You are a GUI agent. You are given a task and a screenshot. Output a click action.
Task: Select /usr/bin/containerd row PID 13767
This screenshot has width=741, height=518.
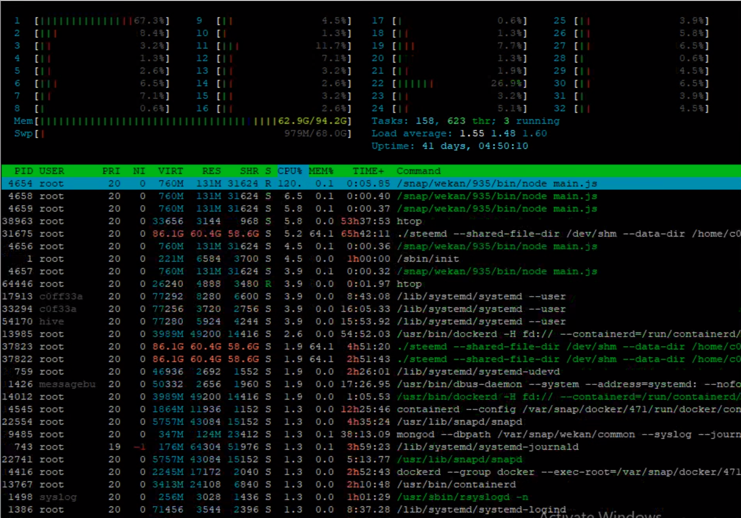click(371, 484)
